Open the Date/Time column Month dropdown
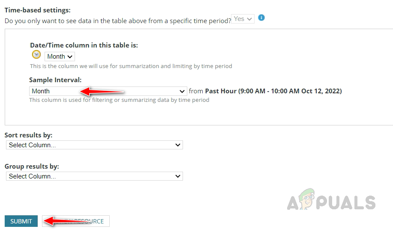Image resolution: width=393 pixels, height=229 pixels. (x=60, y=57)
